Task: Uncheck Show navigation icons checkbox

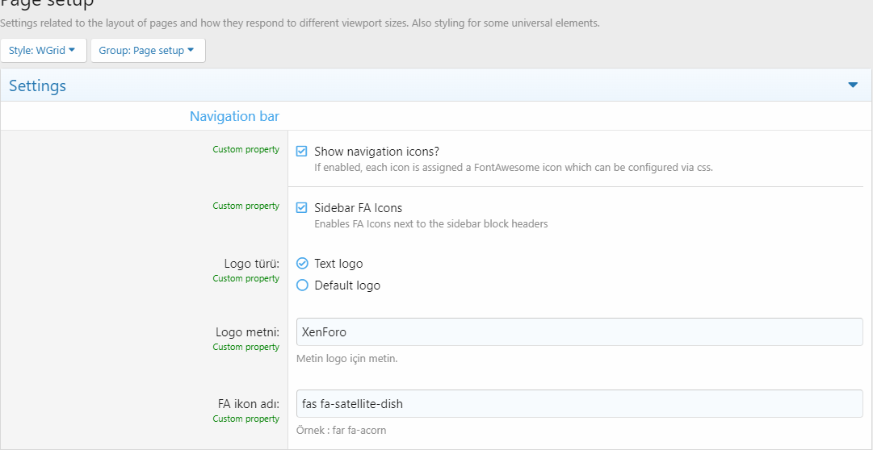Action: 302,152
